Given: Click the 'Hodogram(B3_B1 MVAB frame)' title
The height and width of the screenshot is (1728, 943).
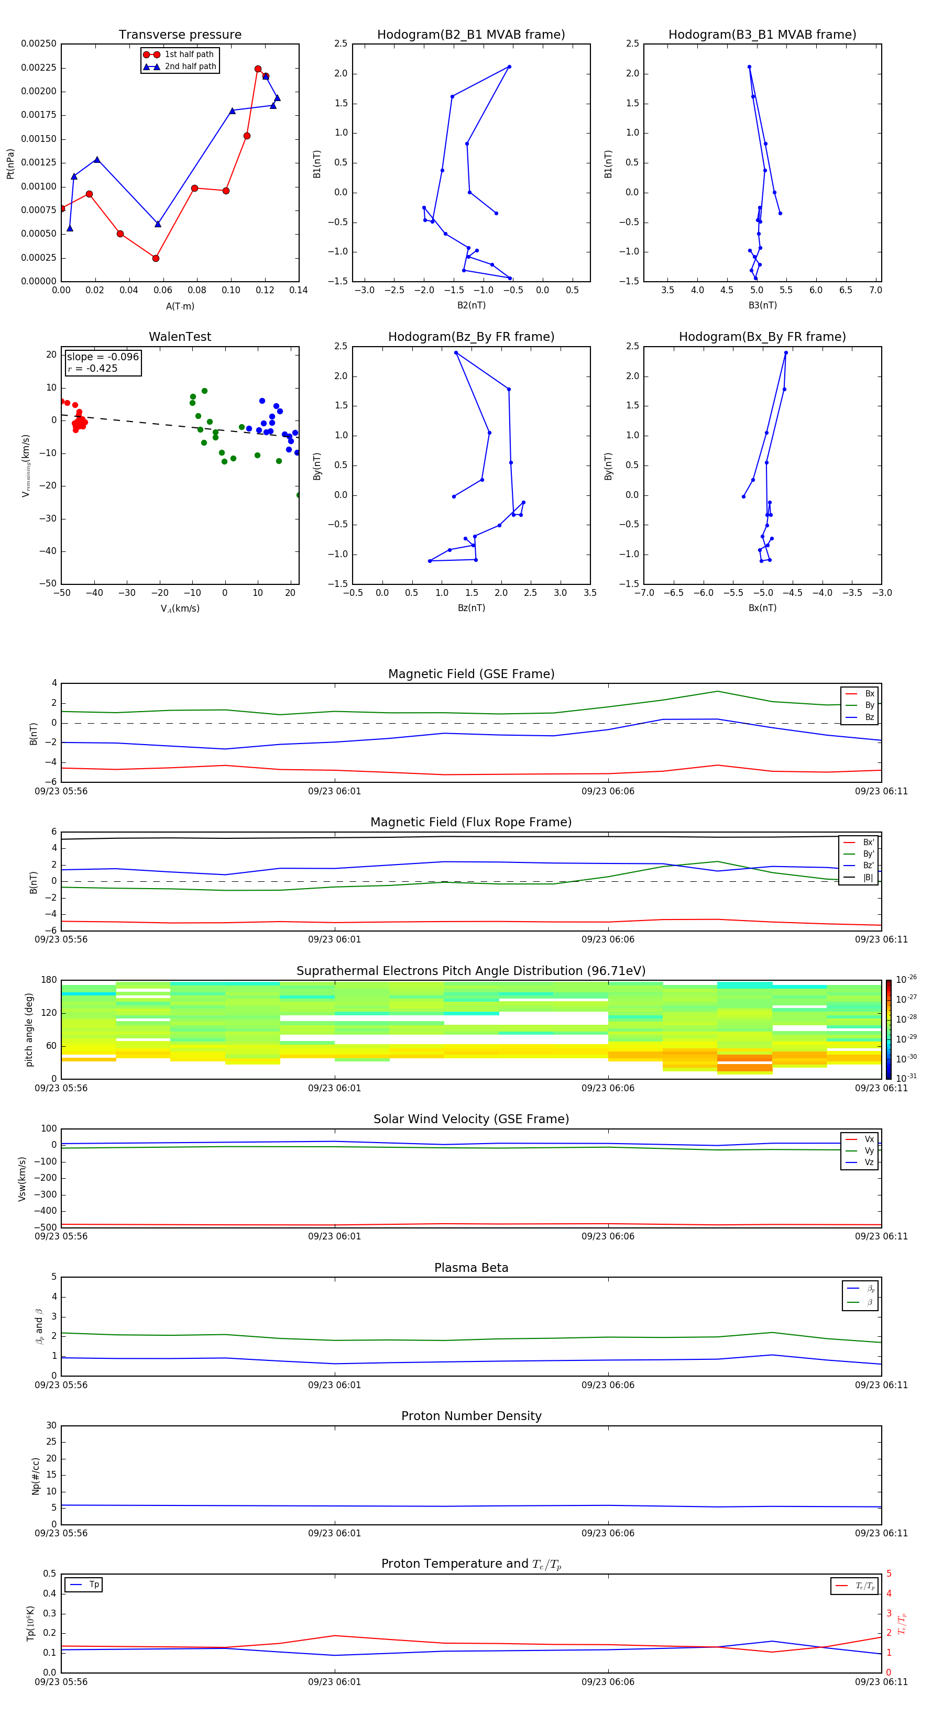Looking at the screenshot, I should (762, 35).
